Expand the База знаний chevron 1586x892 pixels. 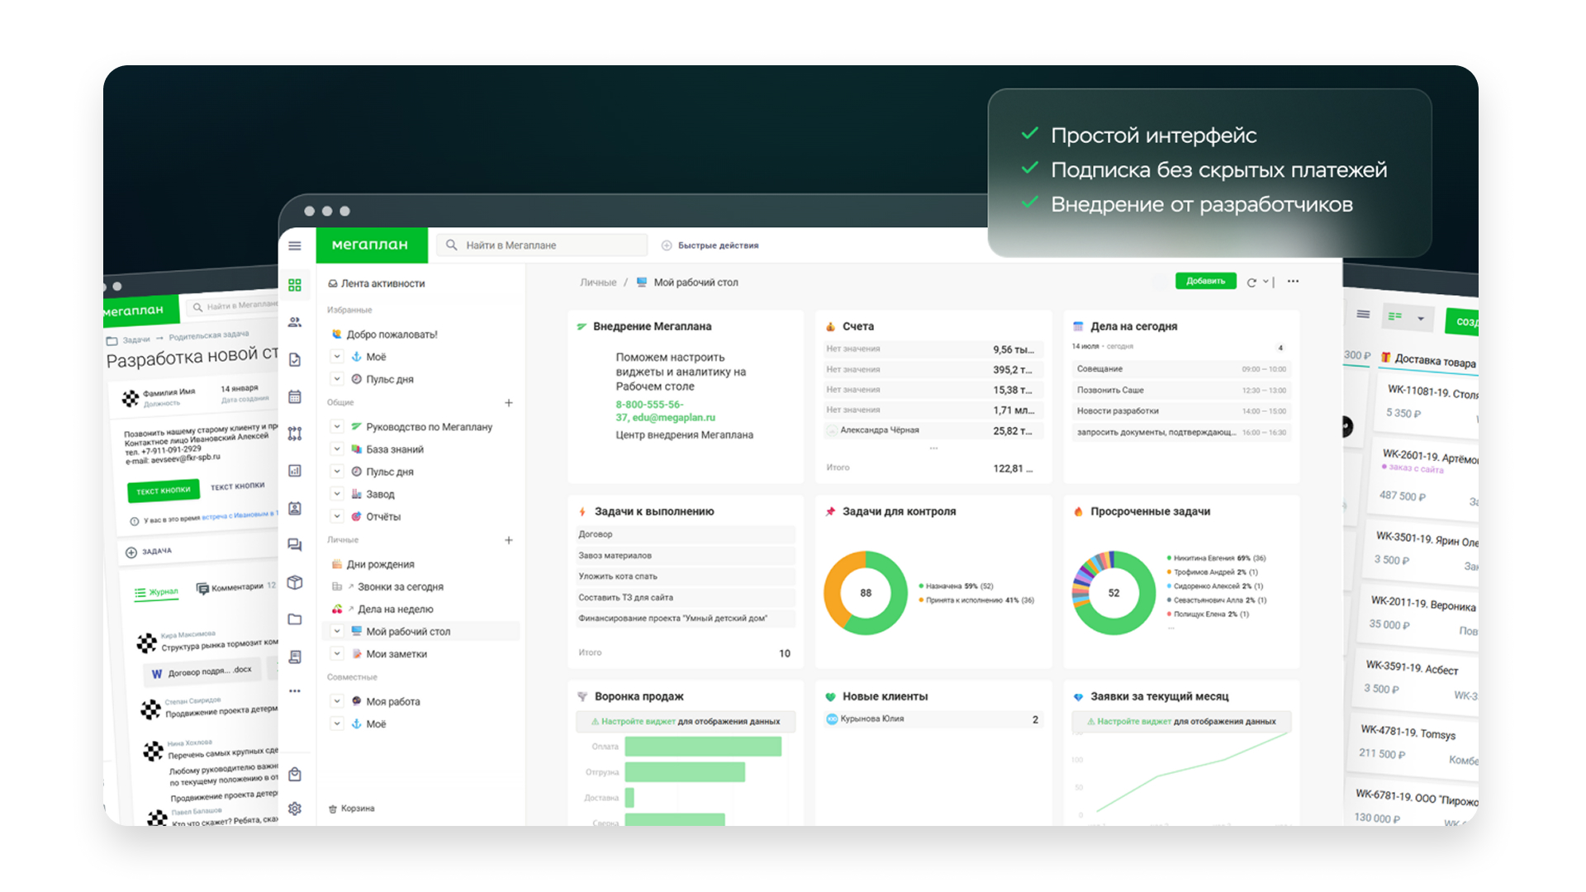coord(337,449)
